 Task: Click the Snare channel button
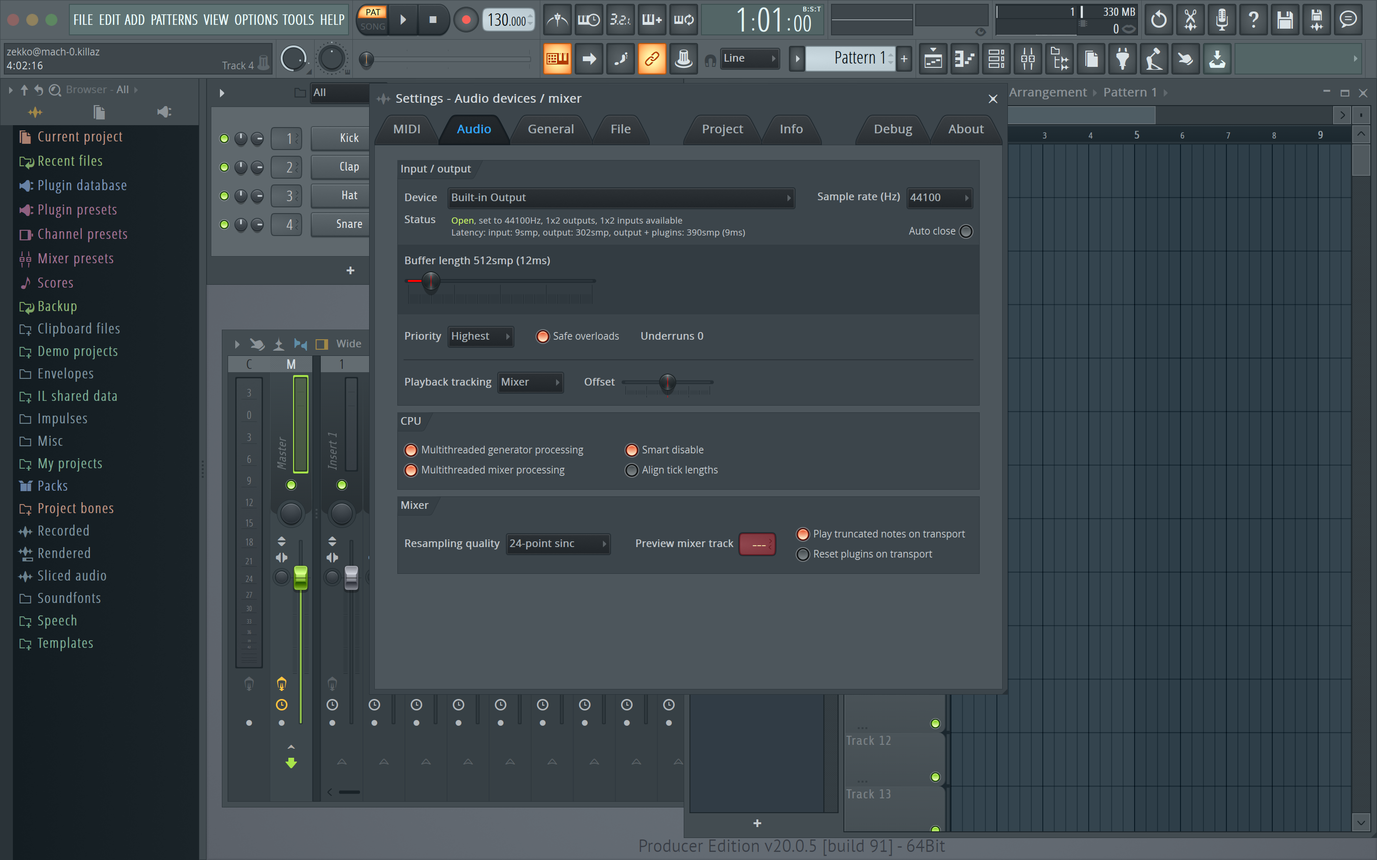point(340,224)
